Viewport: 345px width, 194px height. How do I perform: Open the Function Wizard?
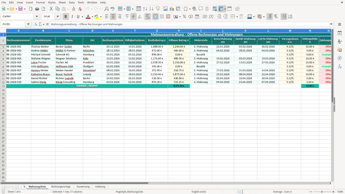point(36,24)
